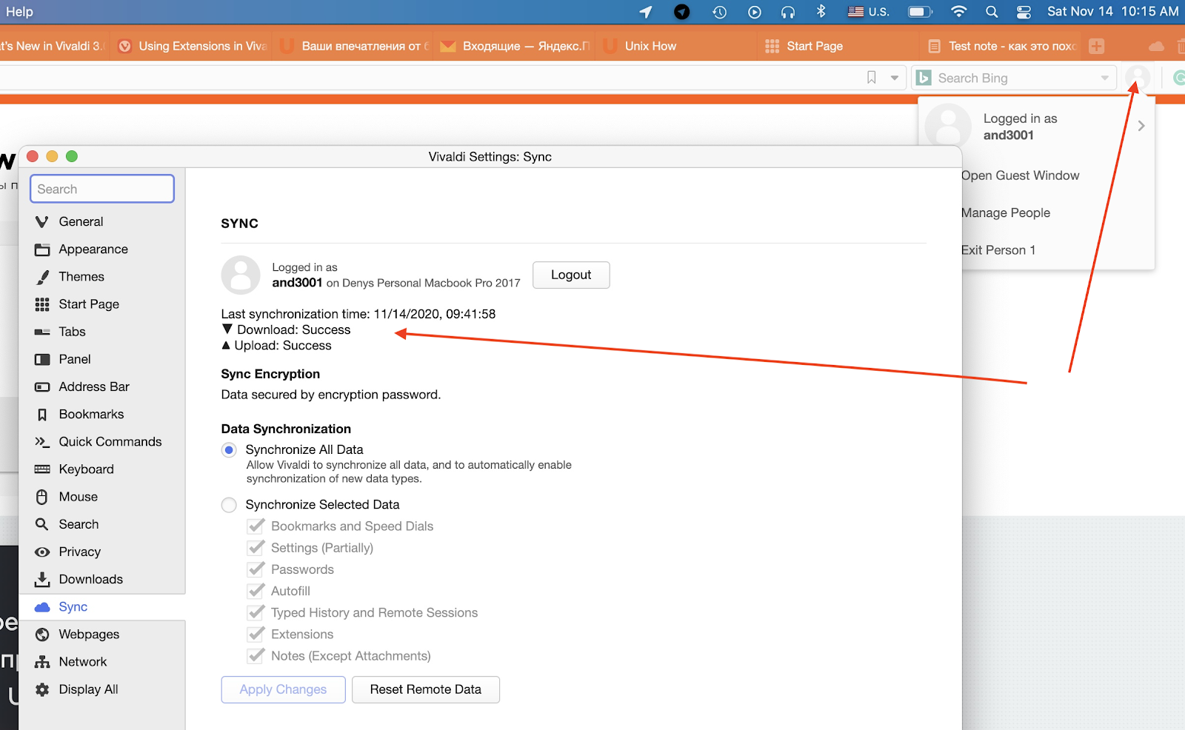Switch to Using Extensions in Vivaldi tab
Viewport: 1185px width, 730px height.
pos(191,46)
